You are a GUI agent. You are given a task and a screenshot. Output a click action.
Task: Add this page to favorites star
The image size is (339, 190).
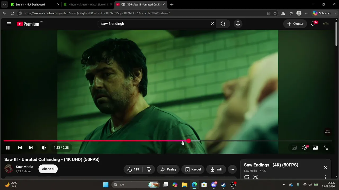[x=275, y=13]
